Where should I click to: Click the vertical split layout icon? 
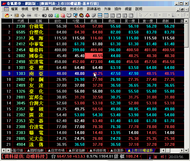pyautogui.click(x=106, y=15)
